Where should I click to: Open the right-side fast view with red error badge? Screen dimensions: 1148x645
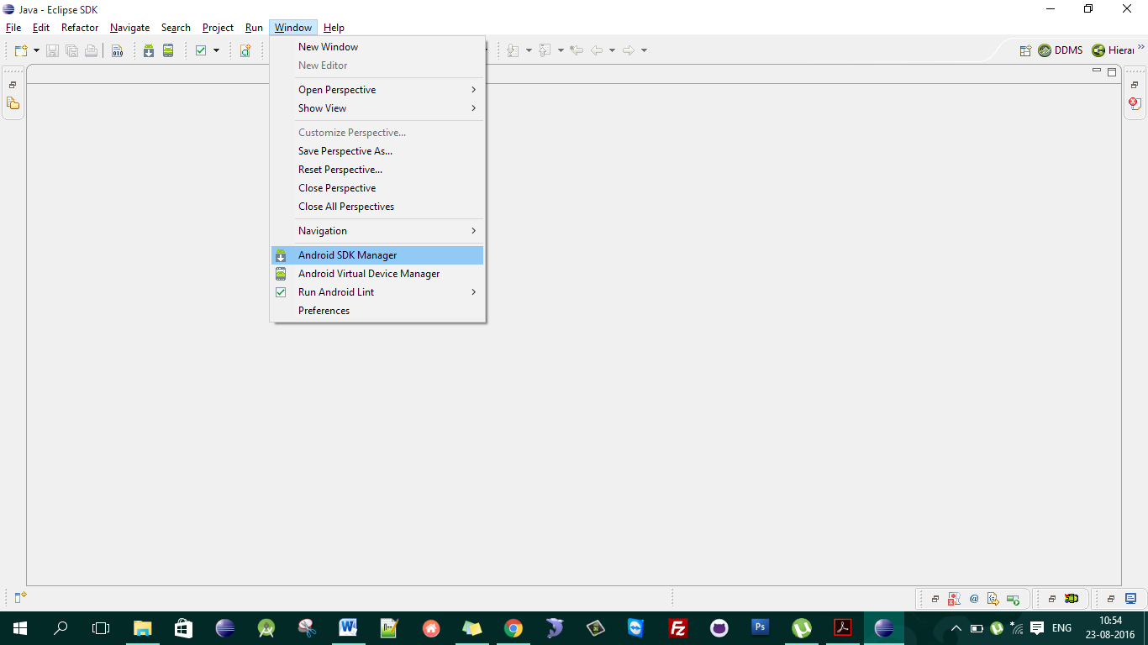coord(1135,103)
